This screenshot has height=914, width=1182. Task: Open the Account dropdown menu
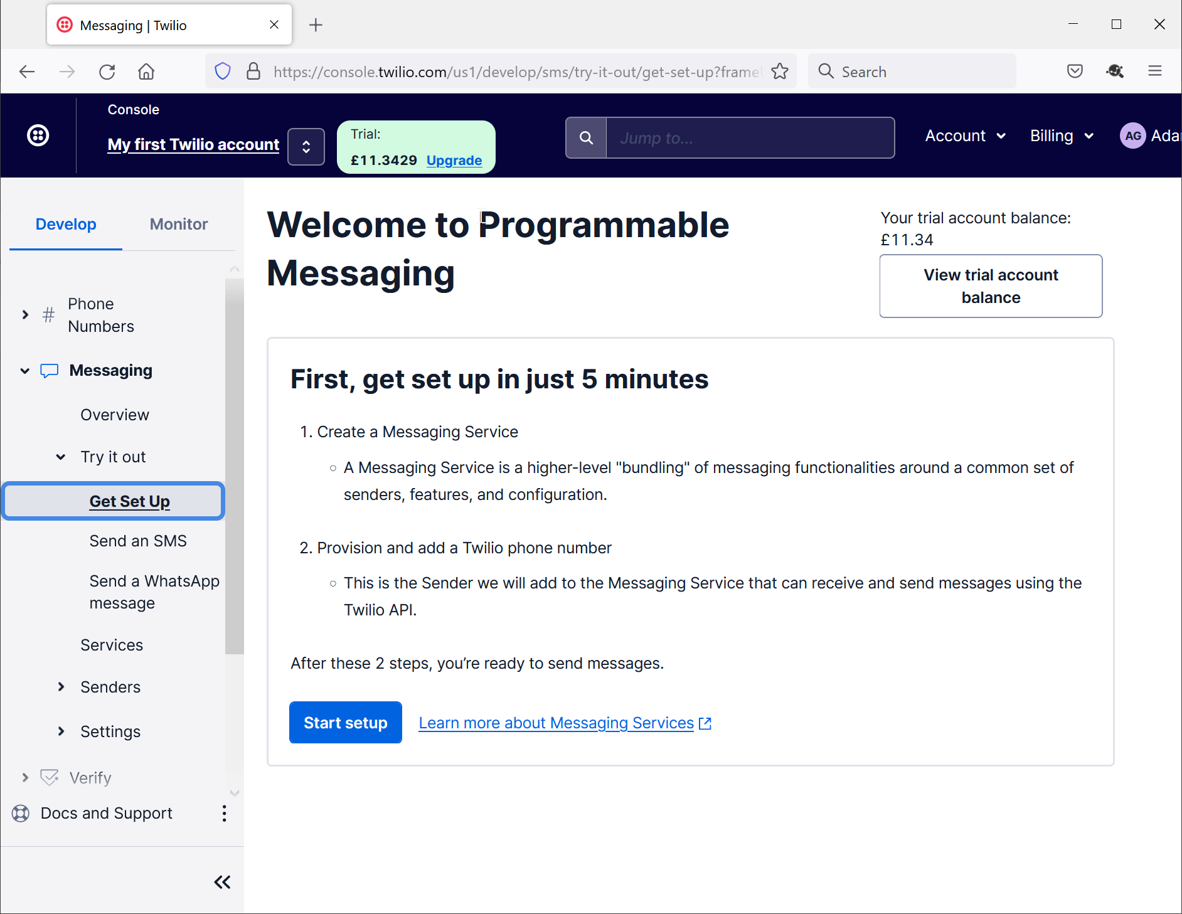(965, 136)
